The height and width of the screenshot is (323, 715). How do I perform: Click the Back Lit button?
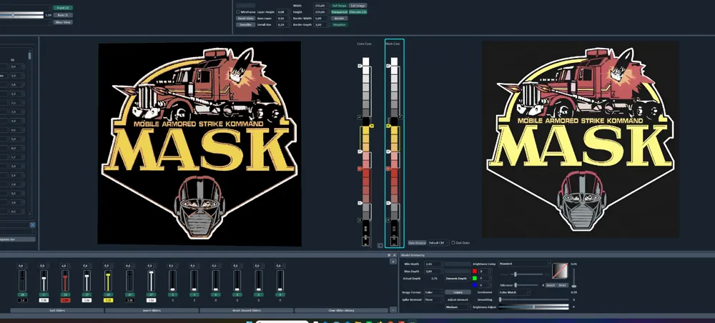click(x=62, y=15)
